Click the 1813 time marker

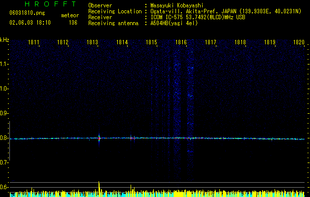92,42
